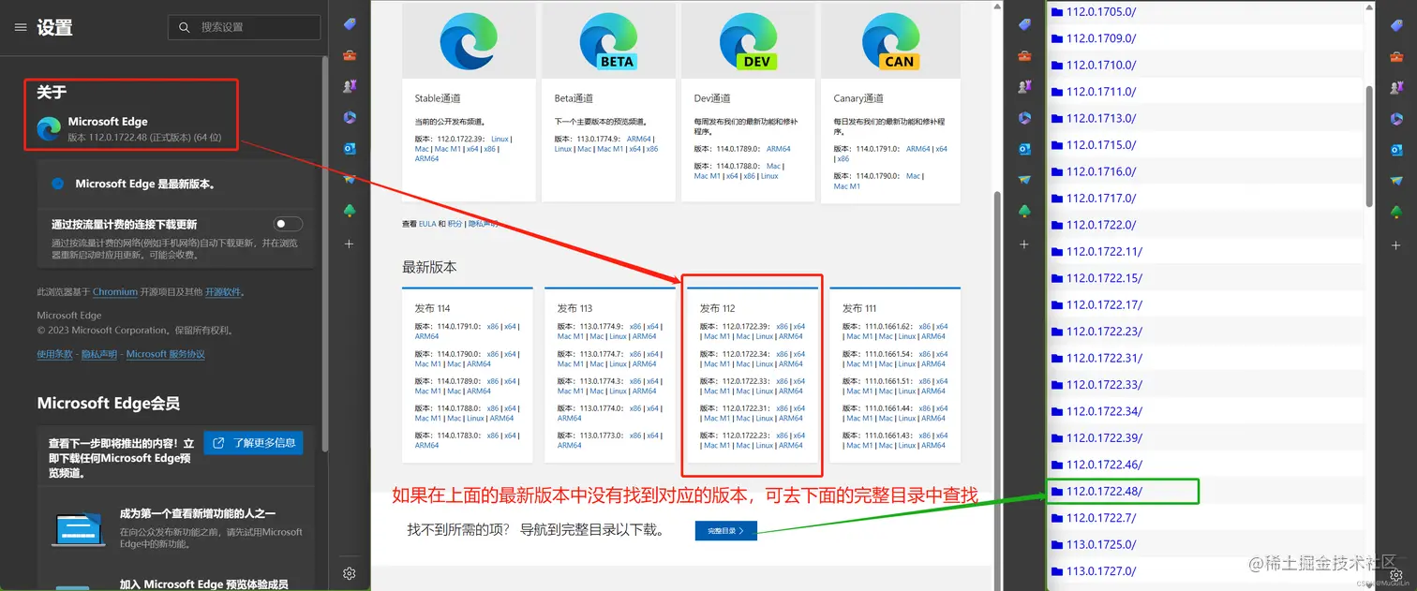Click green tree icon in settings window sidebar
The width and height of the screenshot is (1417, 591).
pos(350,210)
